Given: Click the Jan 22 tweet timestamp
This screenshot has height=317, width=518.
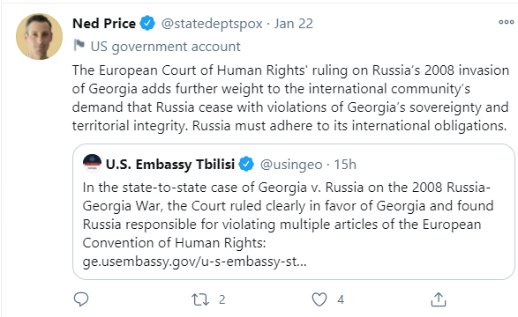Looking at the screenshot, I should [293, 24].
